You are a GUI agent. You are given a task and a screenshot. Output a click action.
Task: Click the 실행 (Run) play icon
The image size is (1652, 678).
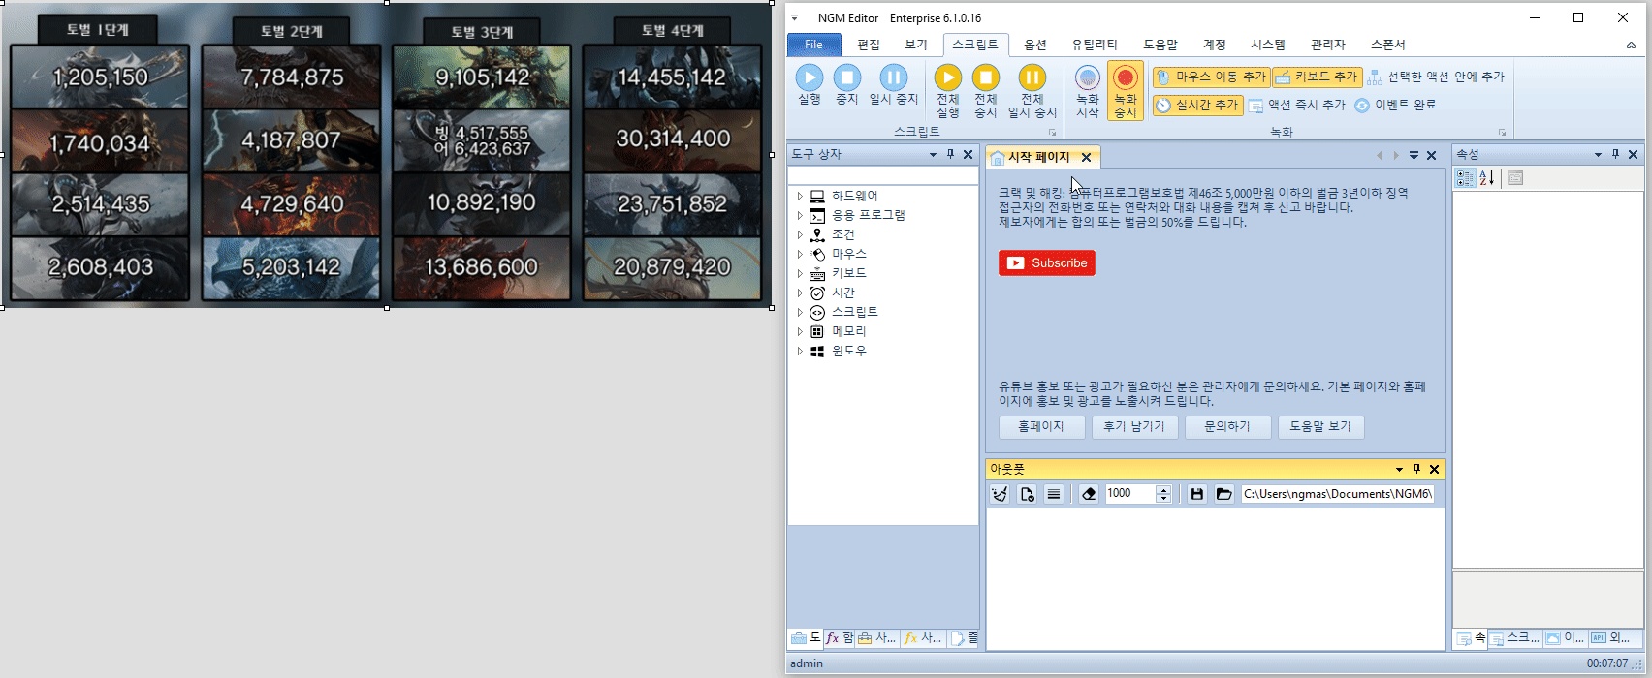810,77
